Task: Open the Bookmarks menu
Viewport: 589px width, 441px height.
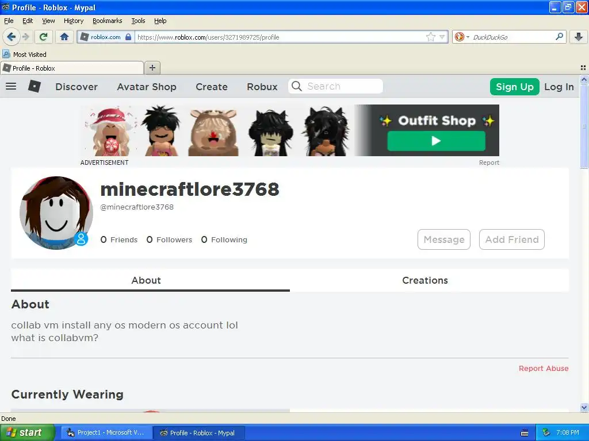Action: coord(107,21)
